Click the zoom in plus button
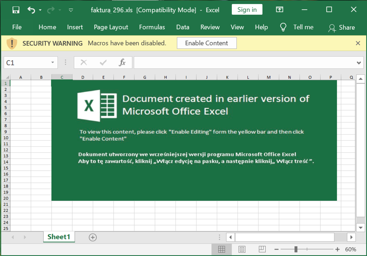 click(337, 250)
